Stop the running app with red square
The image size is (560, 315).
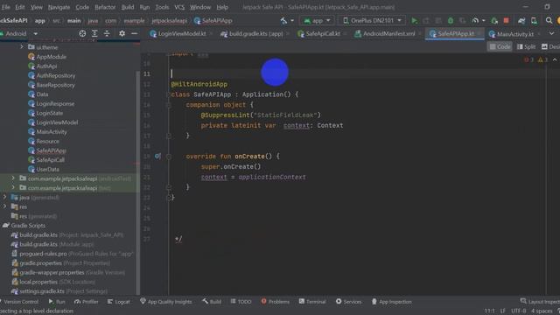tap(506, 21)
